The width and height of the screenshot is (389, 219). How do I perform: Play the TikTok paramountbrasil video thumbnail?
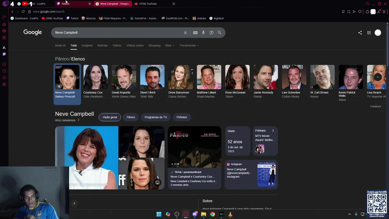click(x=194, y=147)
